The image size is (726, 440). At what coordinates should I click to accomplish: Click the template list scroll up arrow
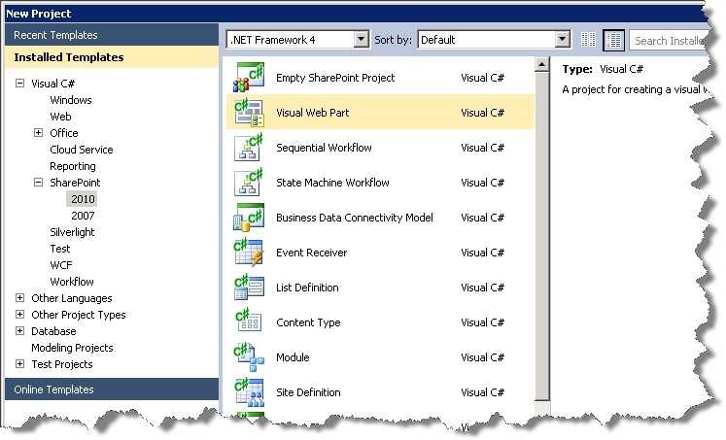(541, 64)
